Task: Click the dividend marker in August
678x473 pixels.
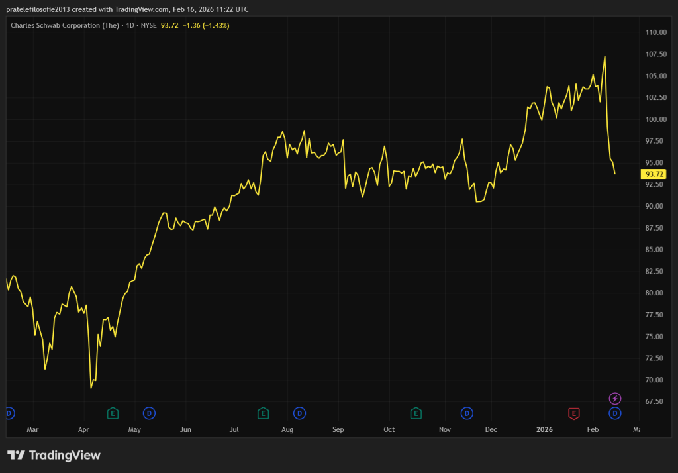Action: (299, 413)
